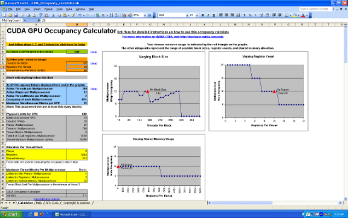
Task: Click the Print Preview icon
Action: (x=34, y=15)
